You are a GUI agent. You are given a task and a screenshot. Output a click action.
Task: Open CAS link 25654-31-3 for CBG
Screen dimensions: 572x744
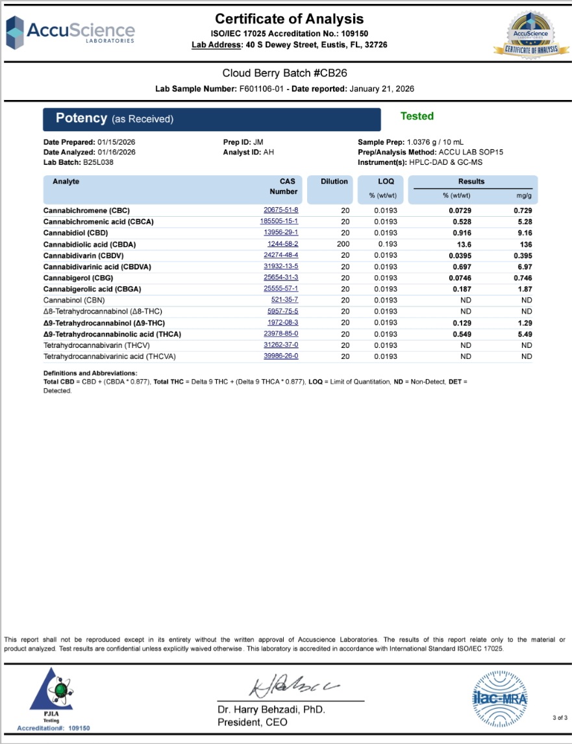[x=281, y=277]
